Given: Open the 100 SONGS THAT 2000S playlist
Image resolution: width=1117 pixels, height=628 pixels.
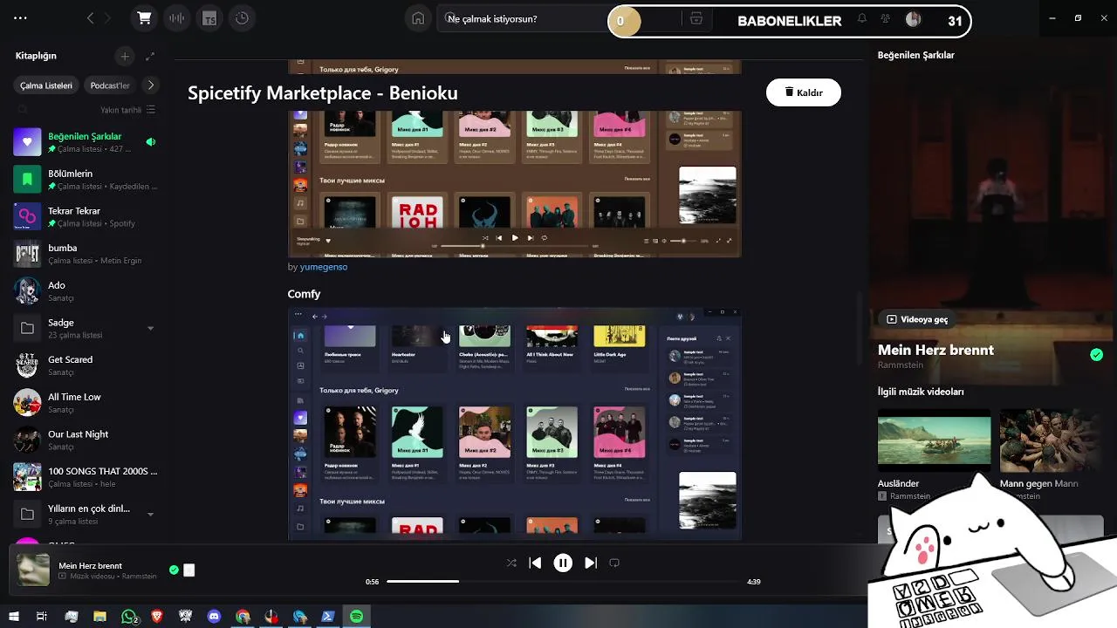Looking at the screenshot, I should coord(85,477).
